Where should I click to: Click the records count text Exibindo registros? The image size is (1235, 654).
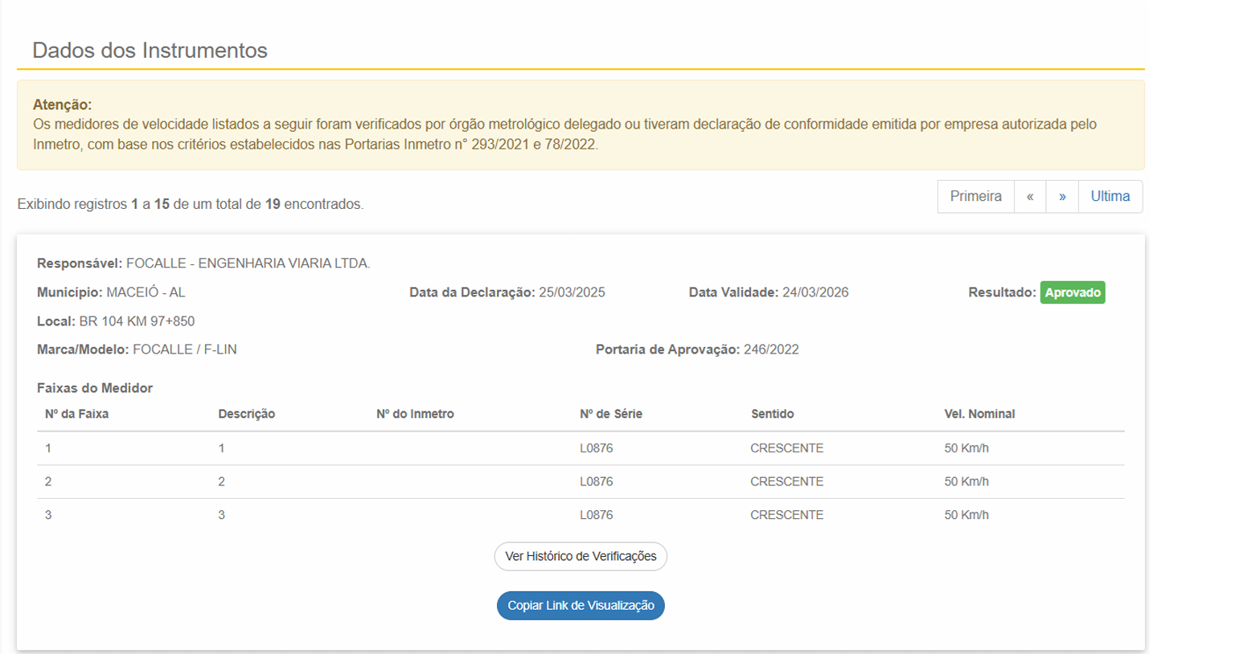click(191, 204)
